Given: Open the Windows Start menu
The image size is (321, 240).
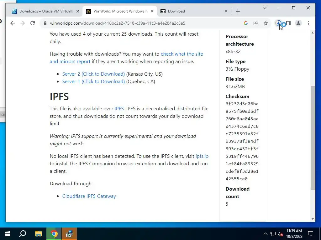Looking at the screenshot, I should (8, 234).
